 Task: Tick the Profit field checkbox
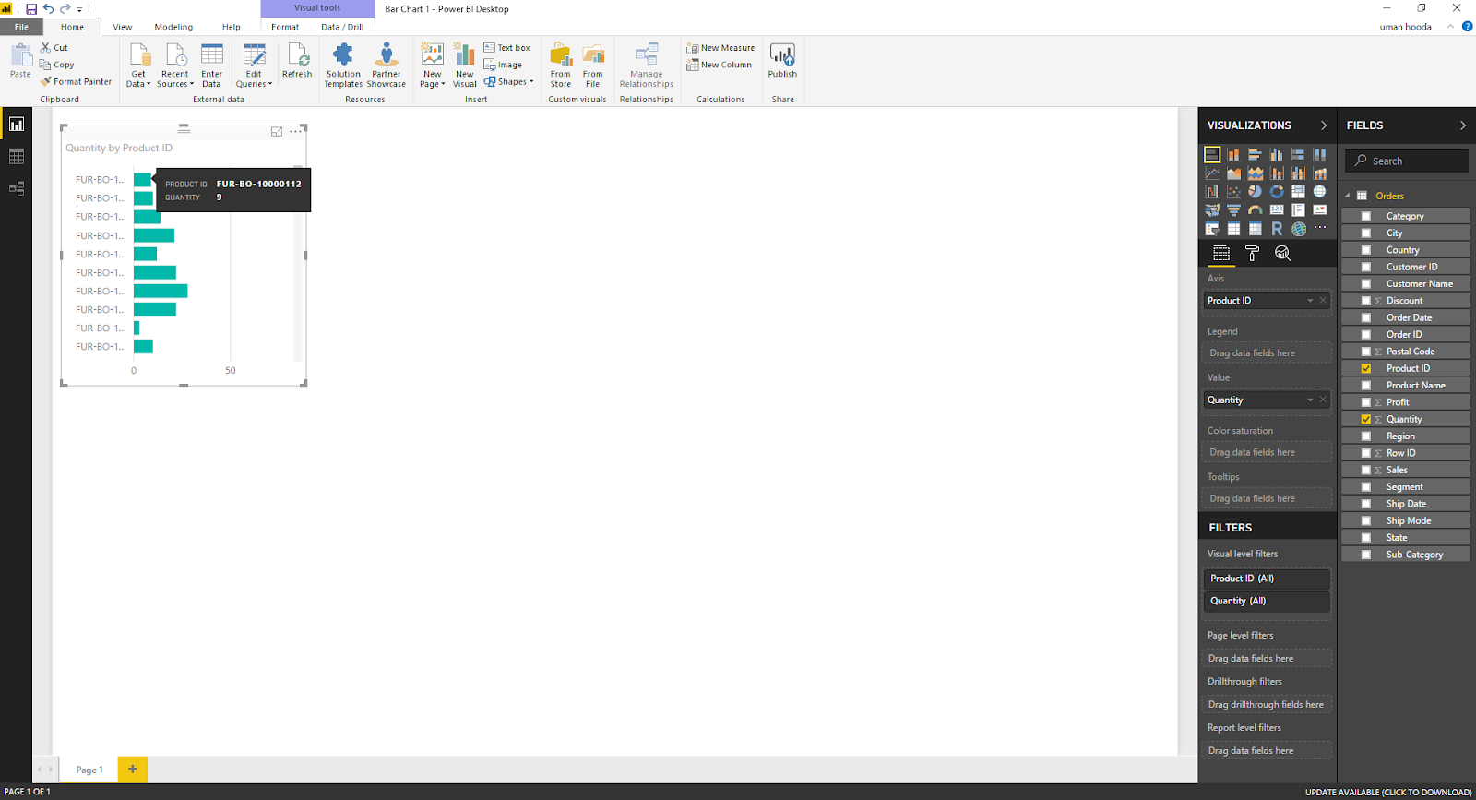pyautogui.click(x=1366, y=402)
